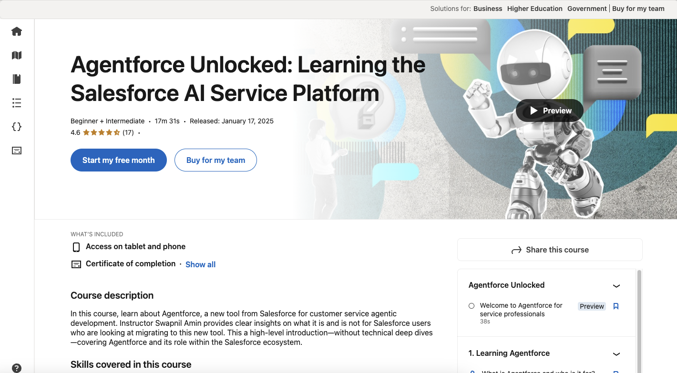Click the Course description heading
677x373 pixels.
coord(112,295)
